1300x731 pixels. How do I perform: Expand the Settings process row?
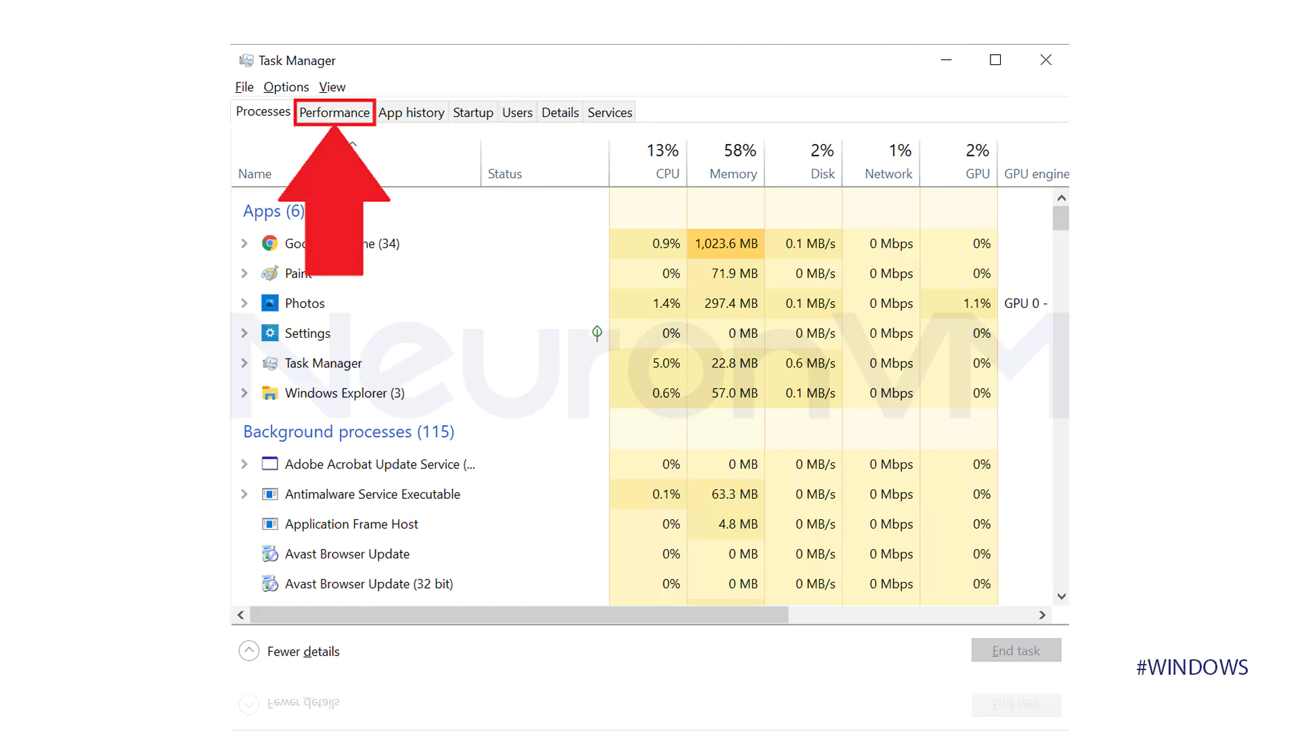click(x=244, y=333)
